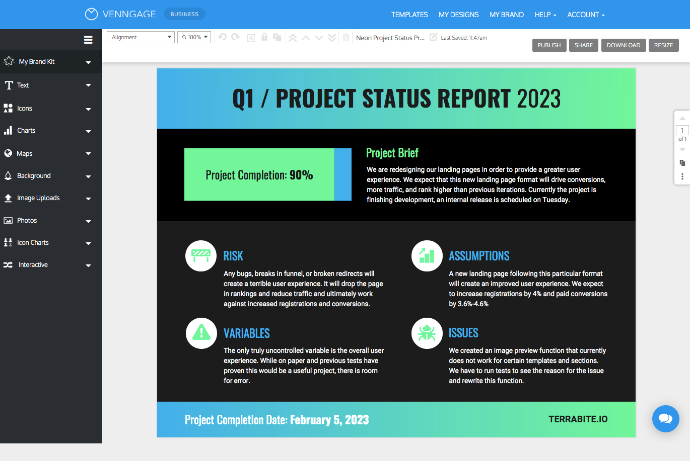The image size is (690, 461).
Task: Open page options via three-dot icon
Action: click(682, 176)
